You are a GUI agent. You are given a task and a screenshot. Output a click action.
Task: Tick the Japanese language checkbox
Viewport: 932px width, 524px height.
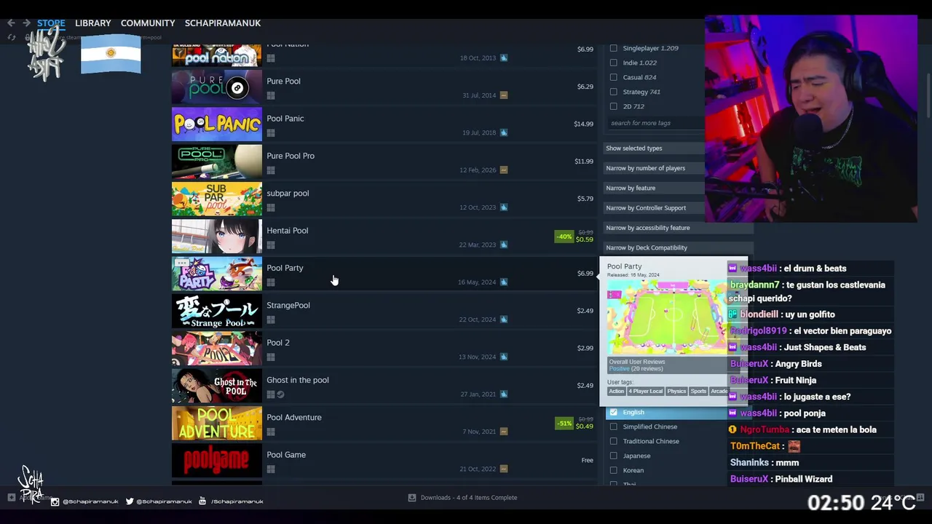click(x=614, y=456)
